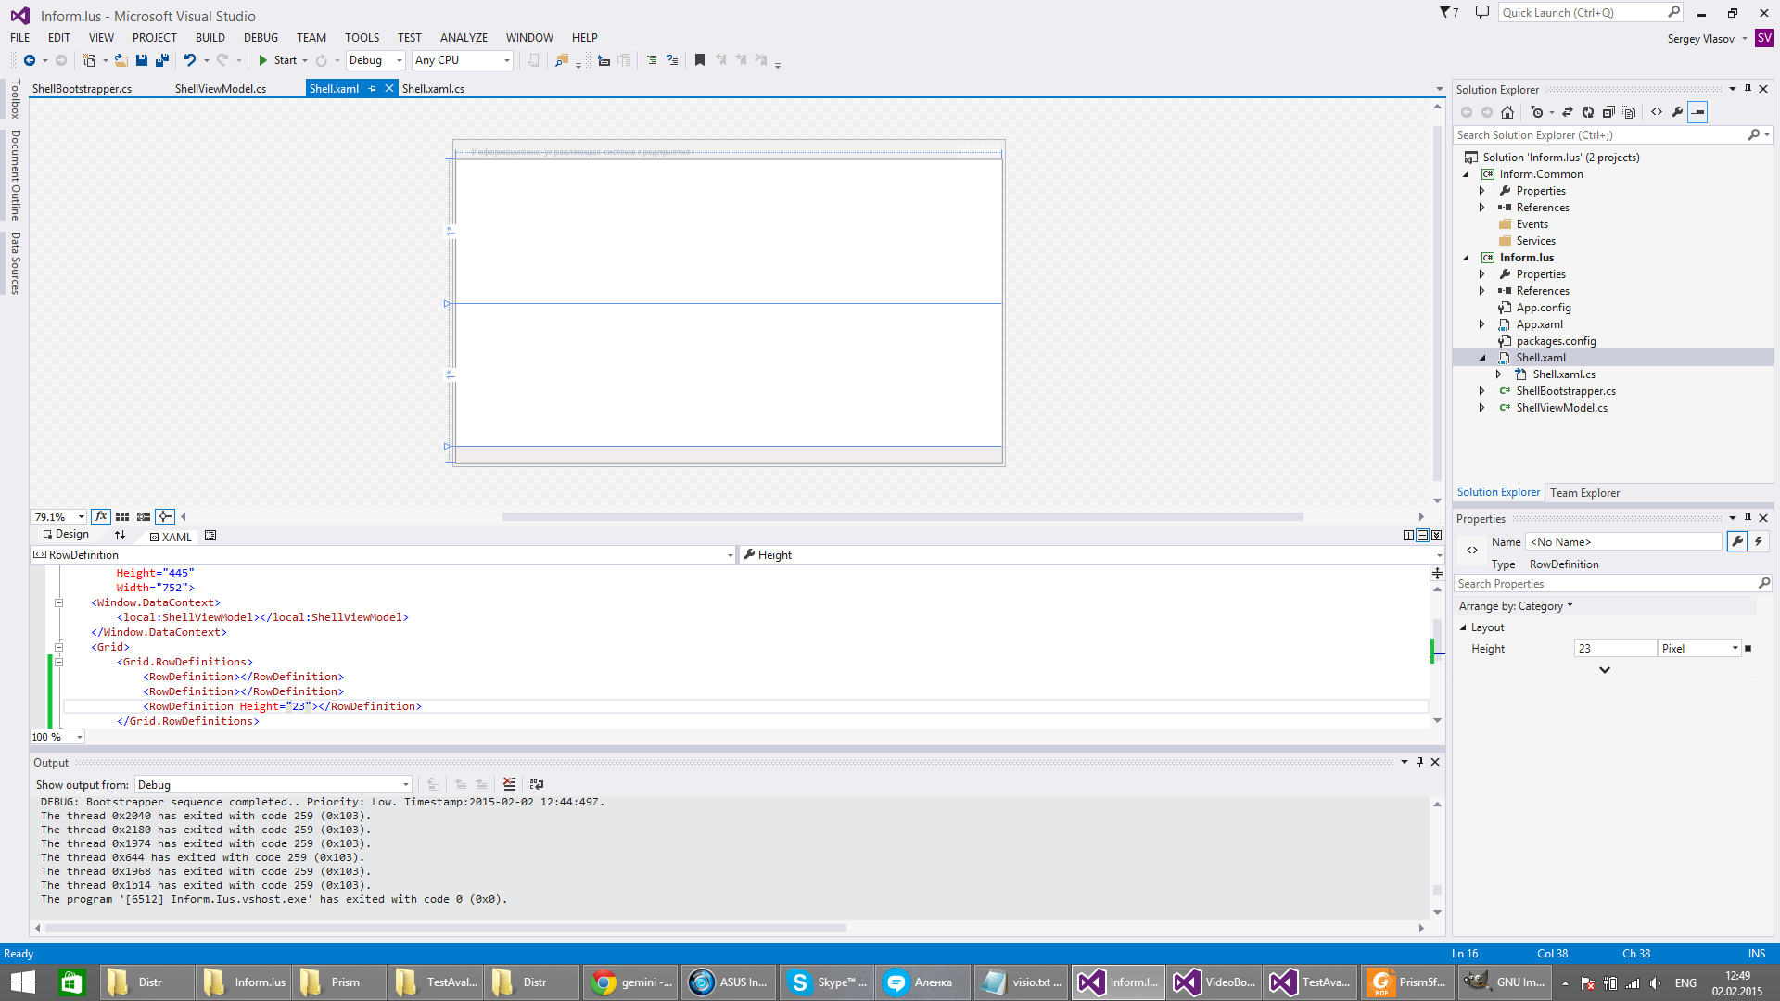Toggle show snap grid in designer
The image size is (1780, 1001).
122,516
